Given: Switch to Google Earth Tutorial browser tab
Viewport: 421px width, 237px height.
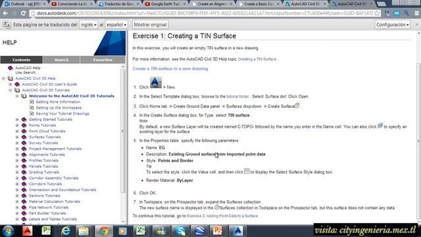Looking at the screenshot, I should coord(166,4).
